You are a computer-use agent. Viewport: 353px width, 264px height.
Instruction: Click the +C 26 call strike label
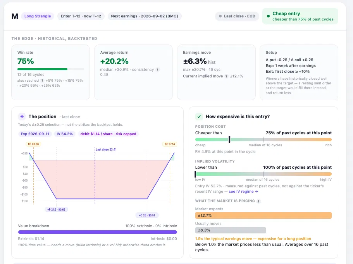click(147, 215)
